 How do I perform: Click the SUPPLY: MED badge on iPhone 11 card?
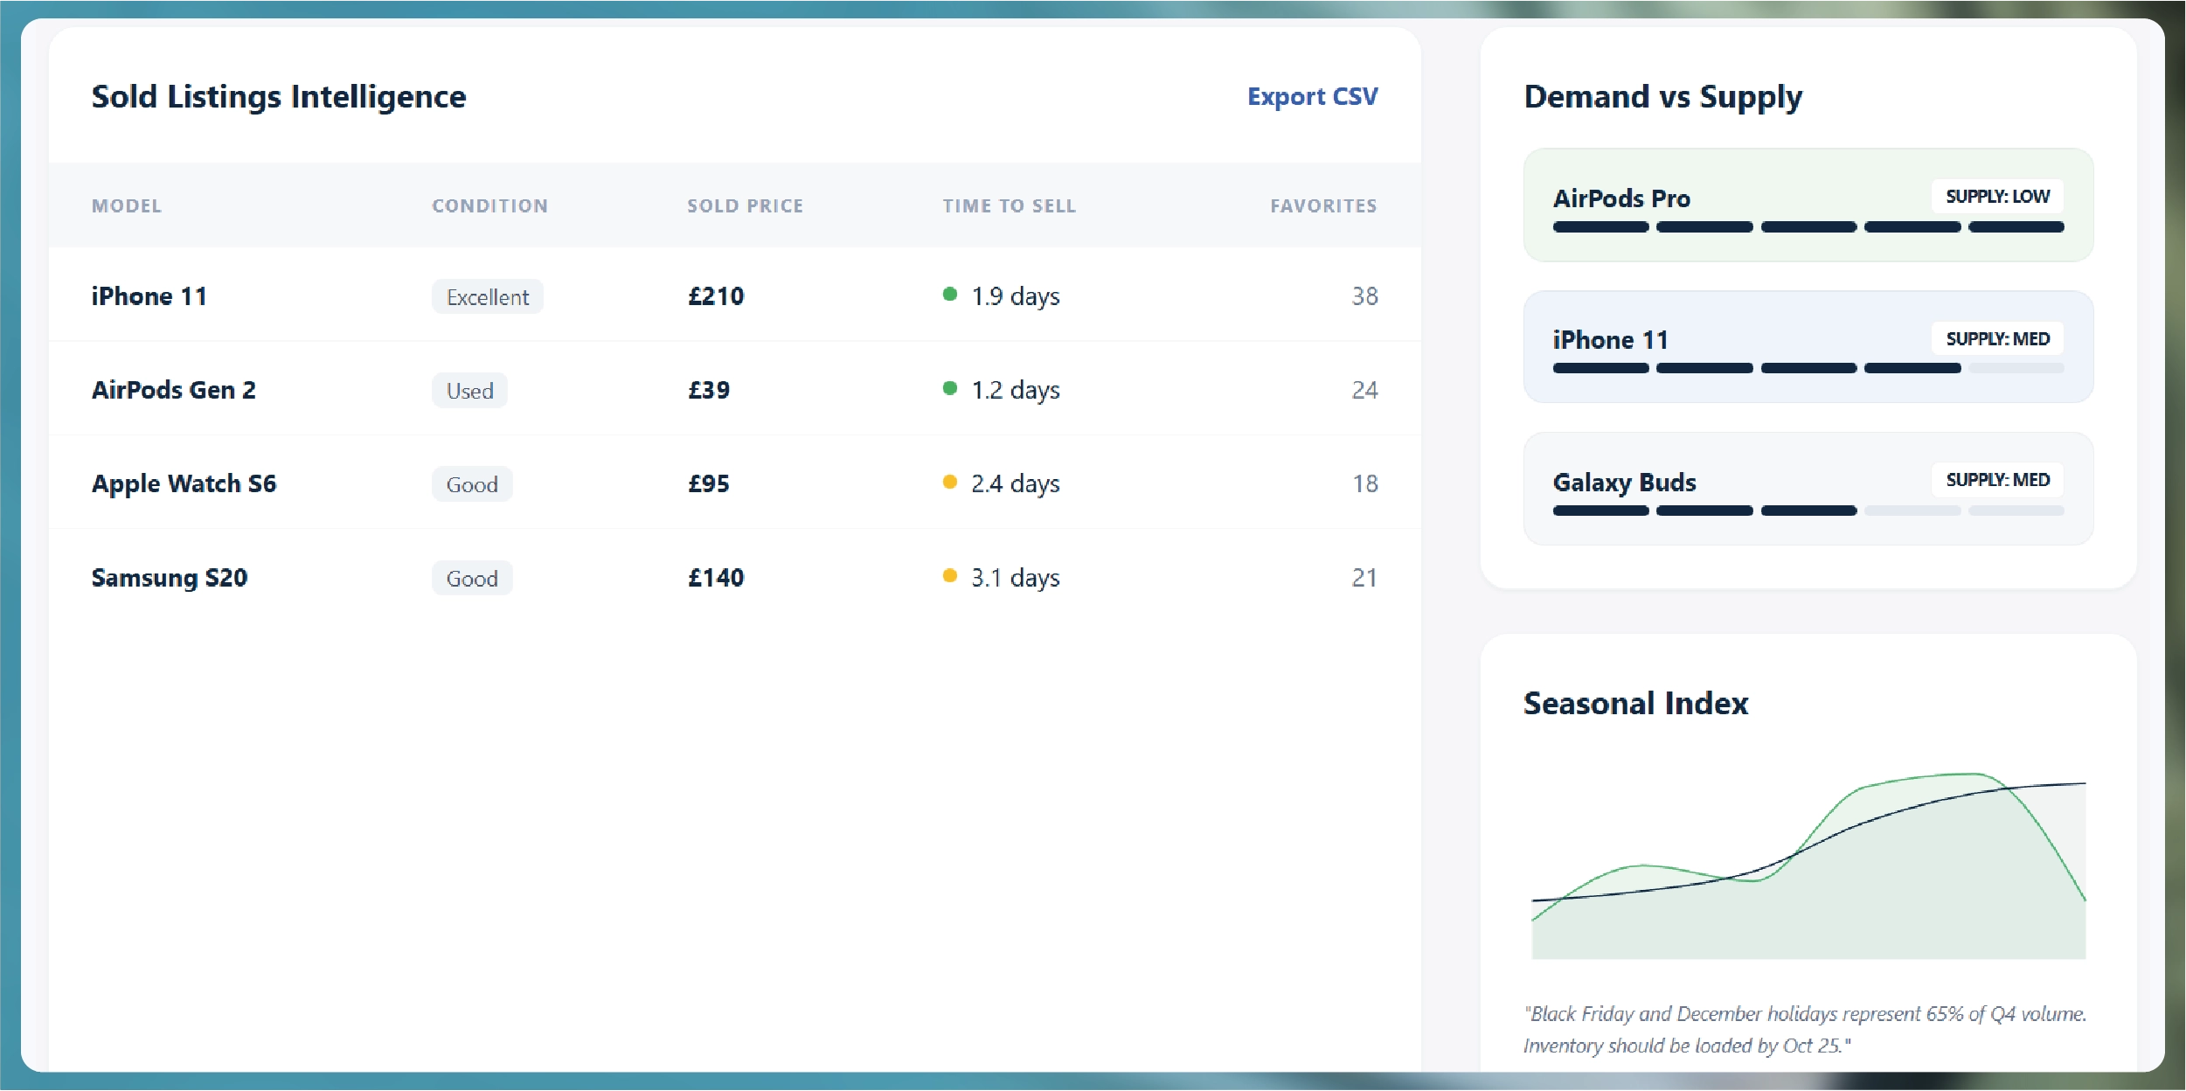1997,339
